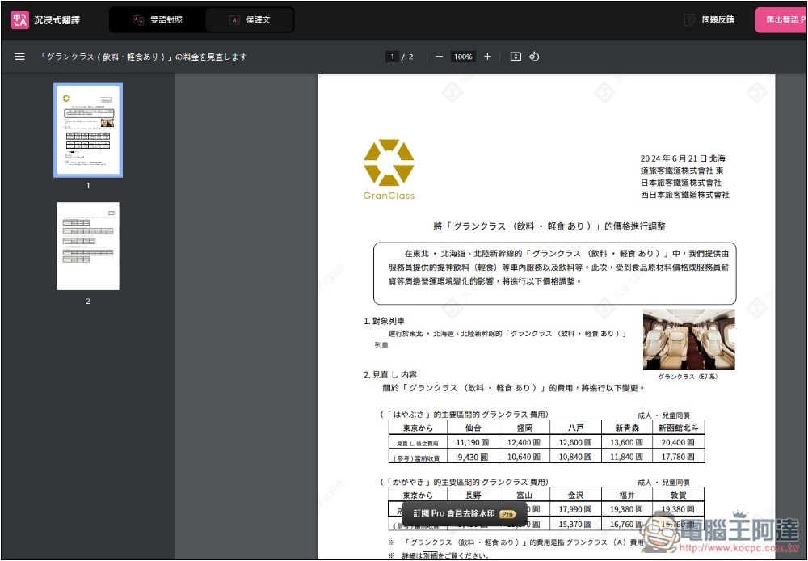Click the 盛岡 column header
Image resolution: width=808 pixels, height=561 pixels.
(524, 428)
